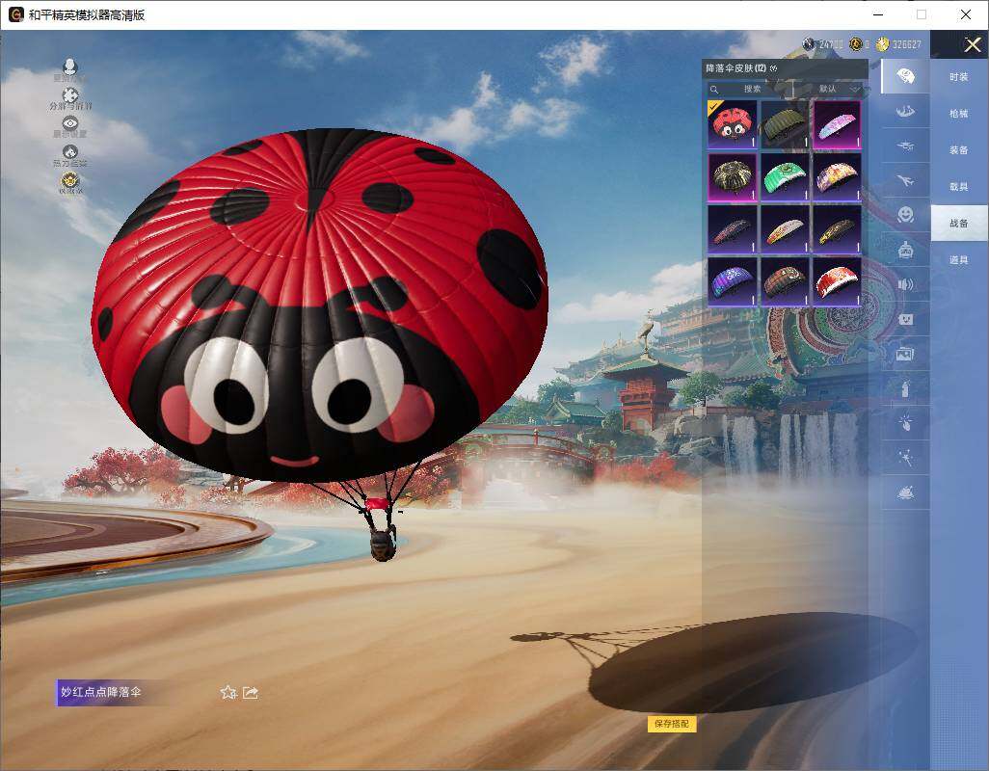Close the inventory with the X button
The width and height of the screenshot is (989, 771).
973,44
